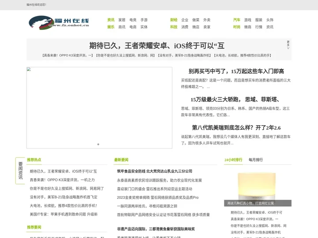Open 你是不是也好久没上搜狐网、新浪网、网易网了
Screen dimensions: 318x238
tap(67, 189)
